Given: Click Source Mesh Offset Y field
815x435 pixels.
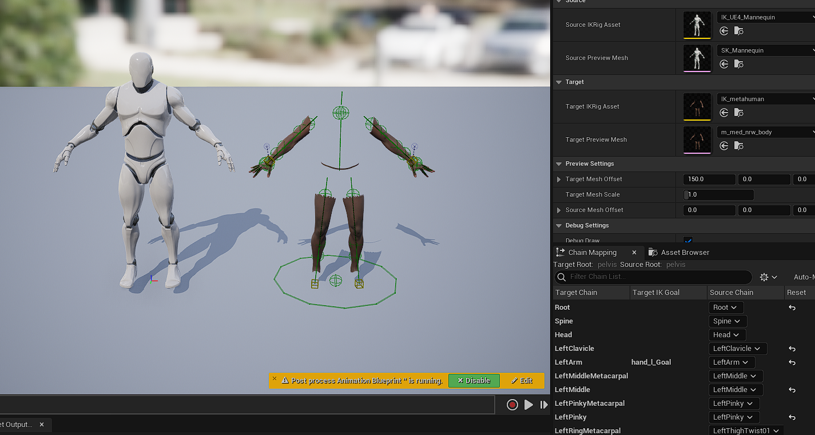Looking at the screenshot, I should coord(764,210).
